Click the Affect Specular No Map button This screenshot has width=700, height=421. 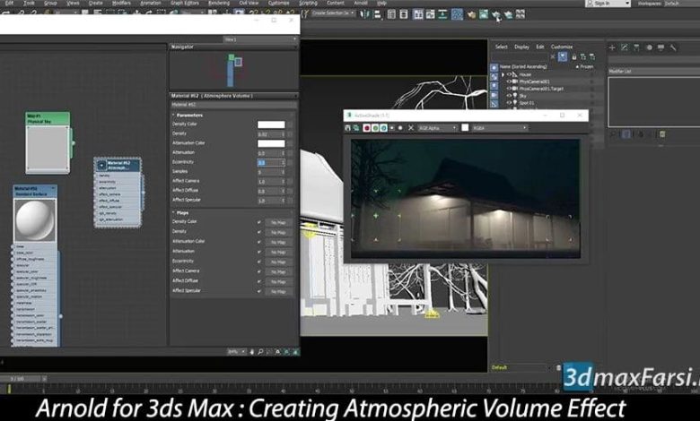[x=278, y=291]
